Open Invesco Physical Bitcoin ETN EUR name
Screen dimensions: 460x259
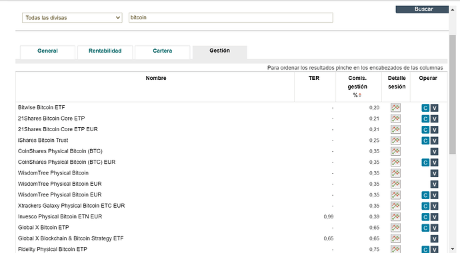click(60, 216)
